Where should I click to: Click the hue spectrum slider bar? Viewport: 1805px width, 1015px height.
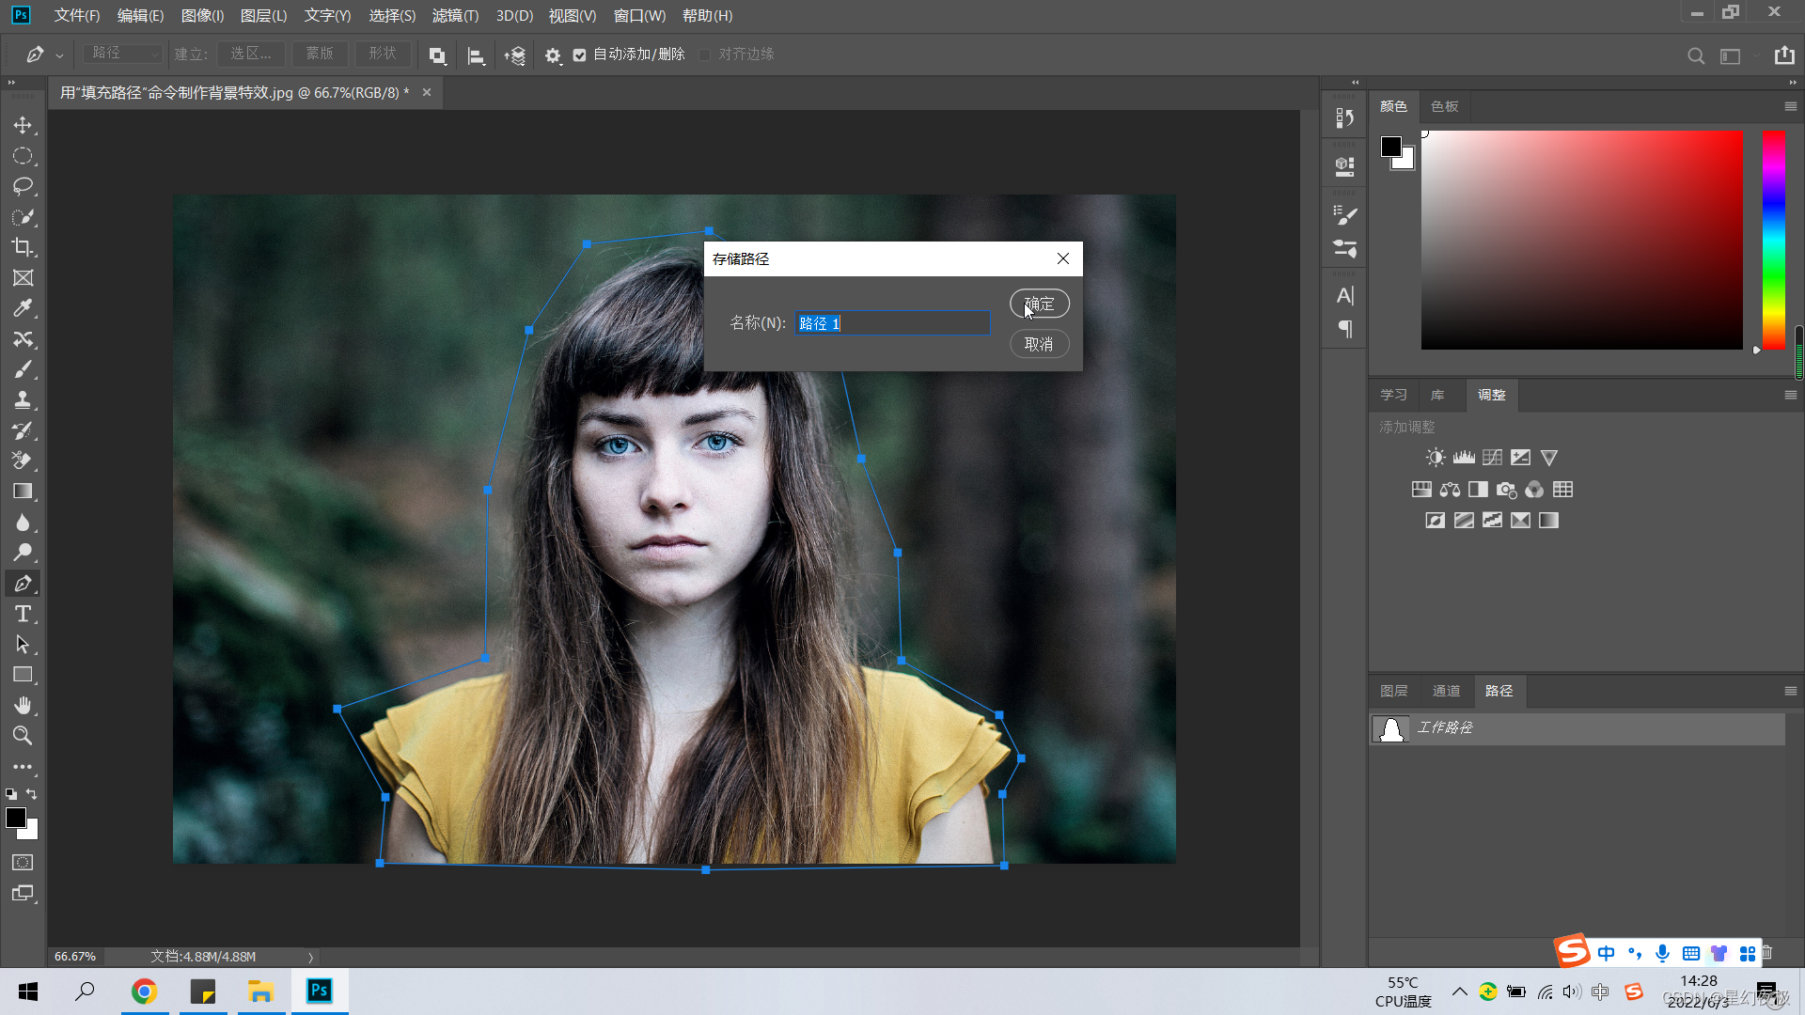1773,240
